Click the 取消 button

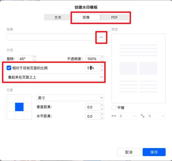pyautogui.click(x=129, y=152)
